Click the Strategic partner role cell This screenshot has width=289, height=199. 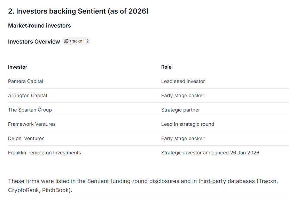tap(181, 110)
